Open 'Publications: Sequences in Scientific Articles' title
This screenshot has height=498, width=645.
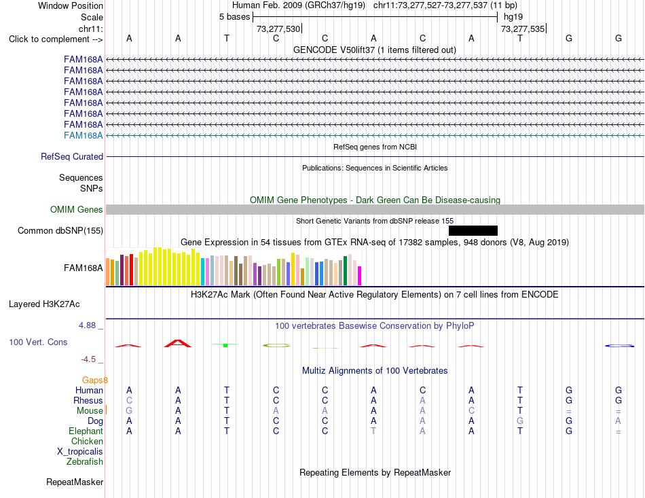(x=375, y=168)
